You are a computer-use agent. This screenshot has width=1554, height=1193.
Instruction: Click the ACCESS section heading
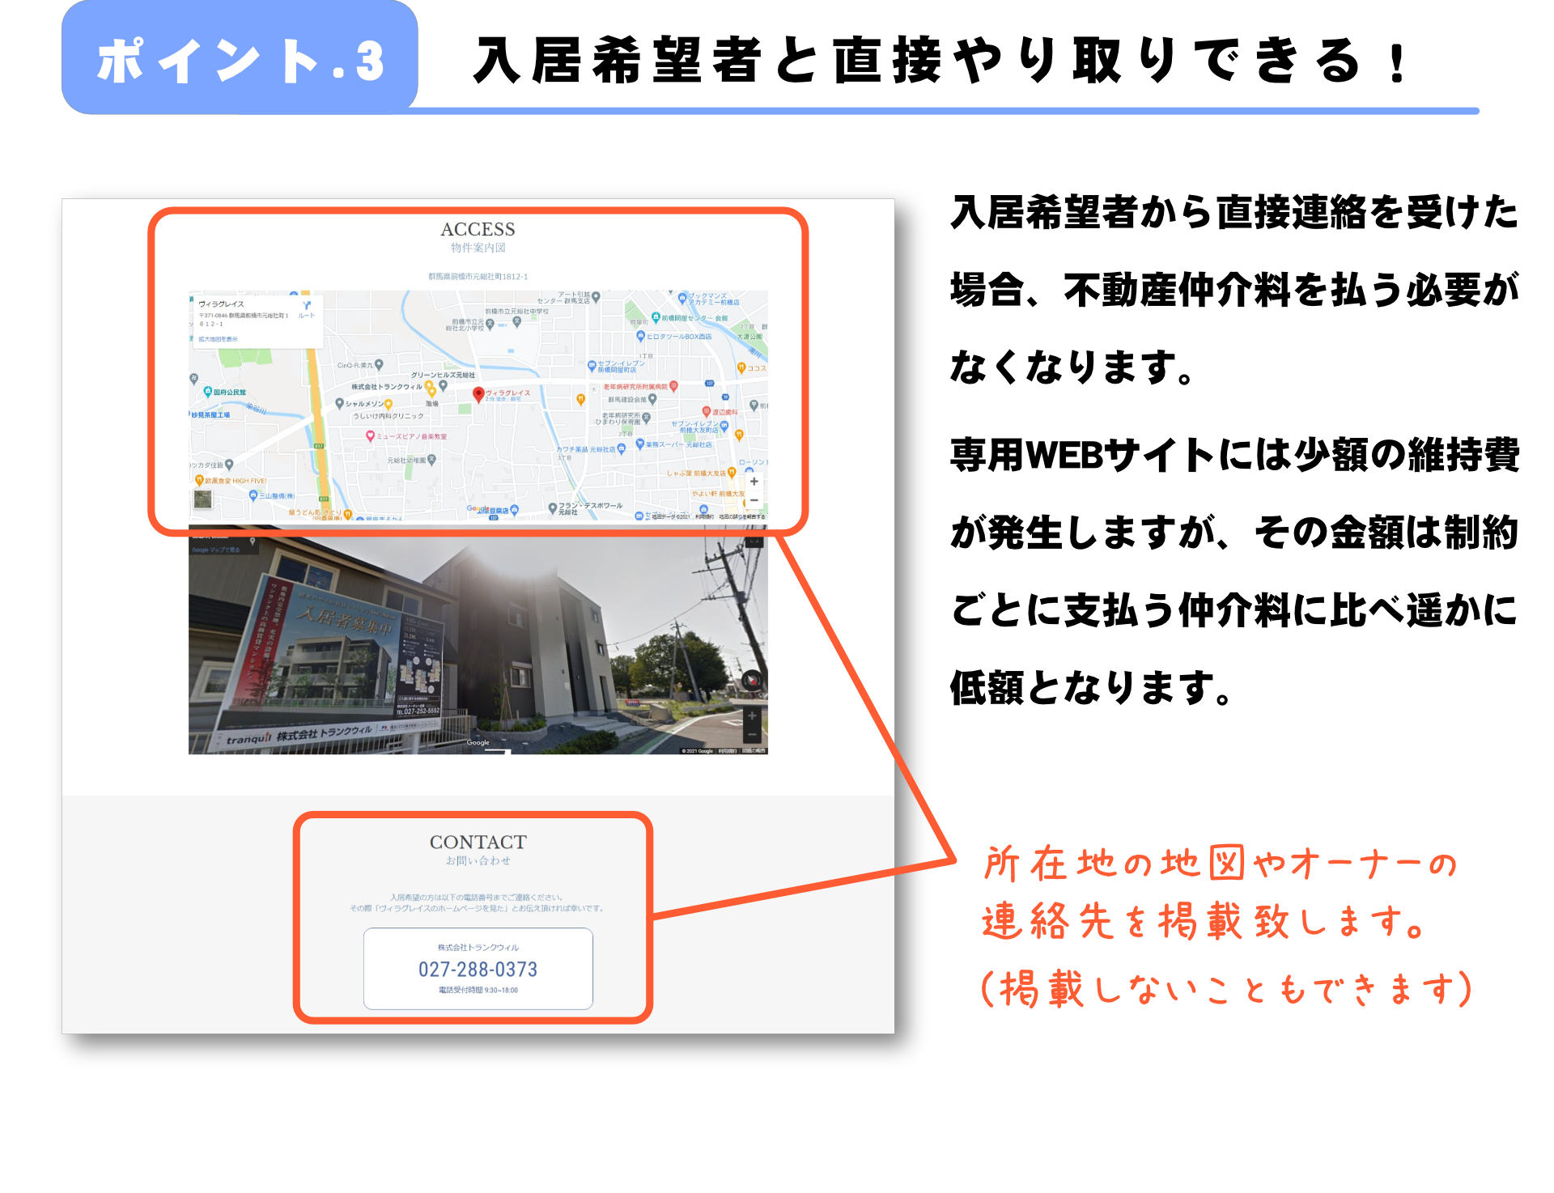(478, 229)
